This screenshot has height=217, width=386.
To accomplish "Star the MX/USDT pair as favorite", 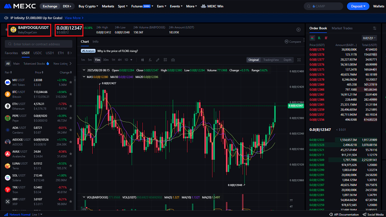I will 70,82.
